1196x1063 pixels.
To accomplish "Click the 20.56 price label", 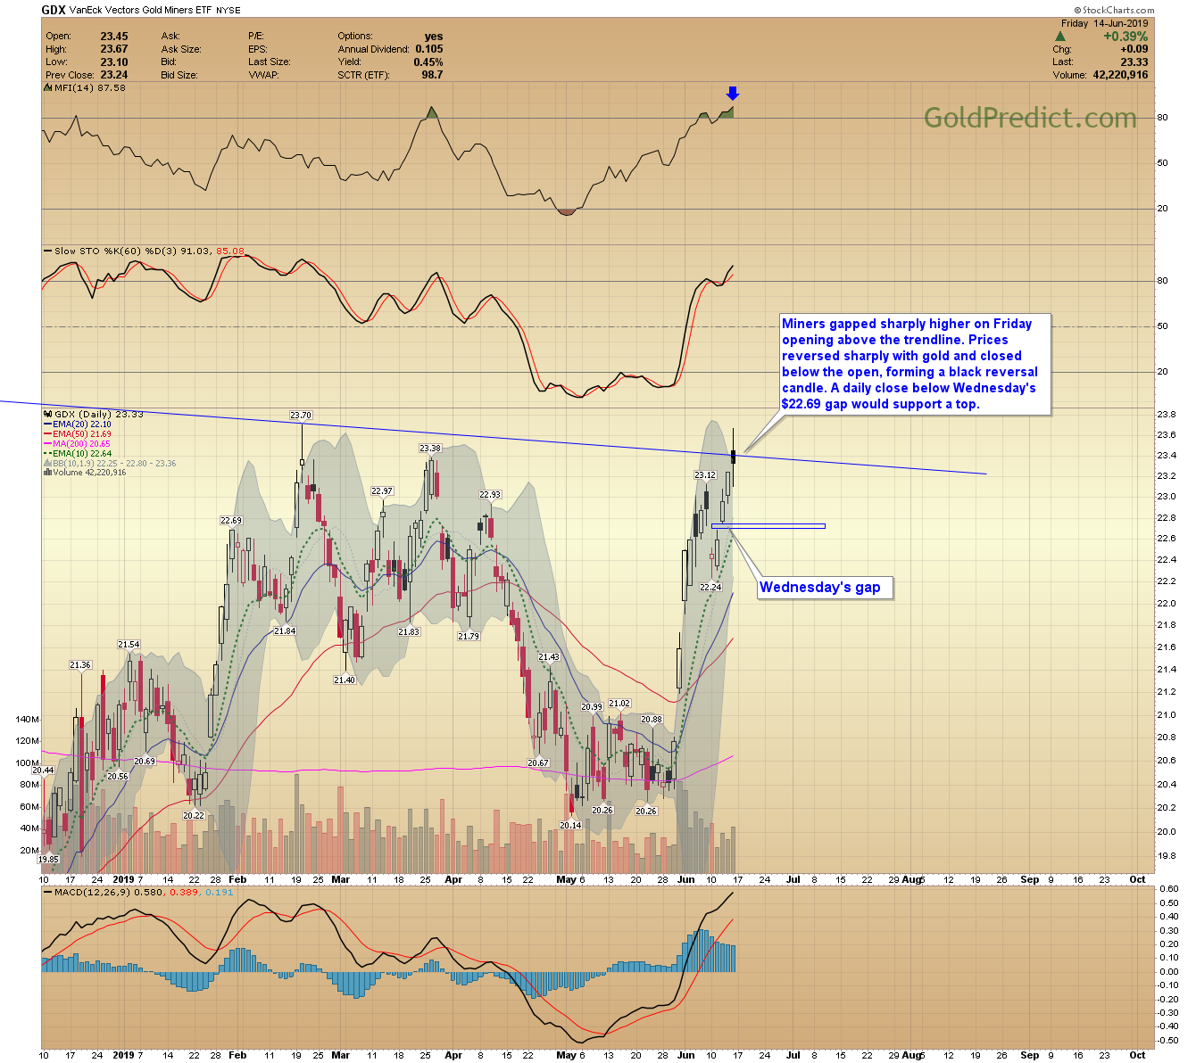I will coord(117,777).
